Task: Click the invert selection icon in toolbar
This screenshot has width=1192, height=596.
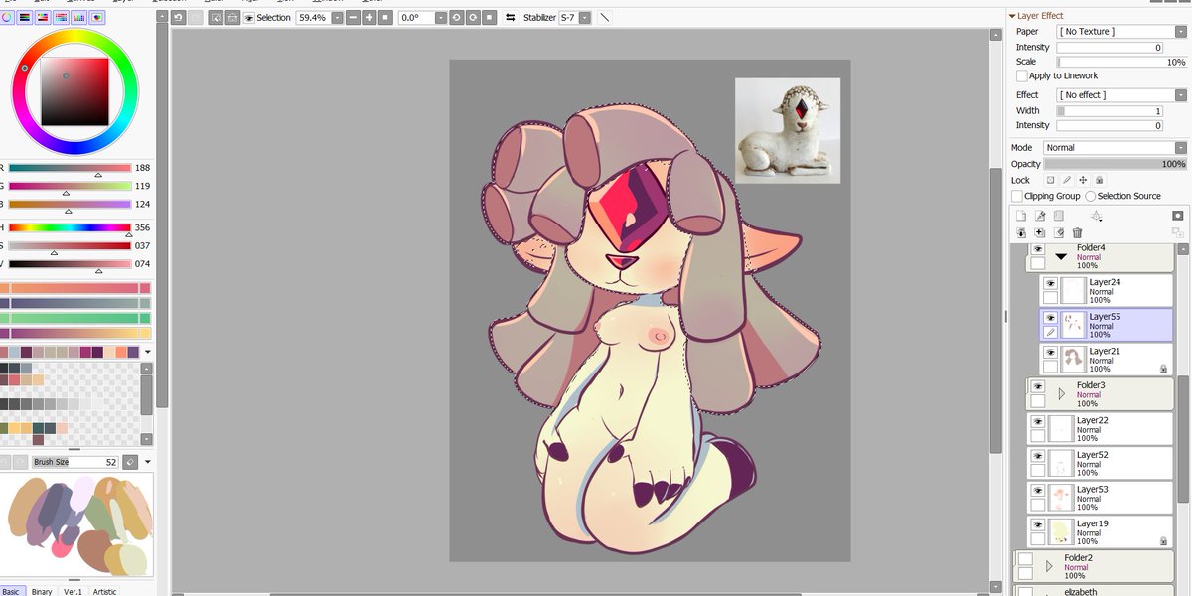Action: click(x=232, y=17)
